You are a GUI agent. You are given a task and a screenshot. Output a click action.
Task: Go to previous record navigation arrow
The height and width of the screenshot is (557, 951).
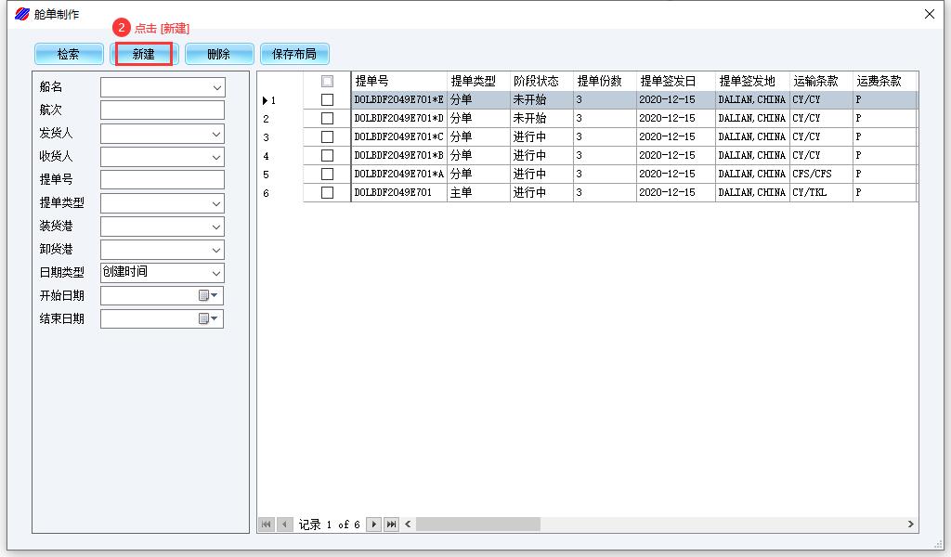coord(284,525)
